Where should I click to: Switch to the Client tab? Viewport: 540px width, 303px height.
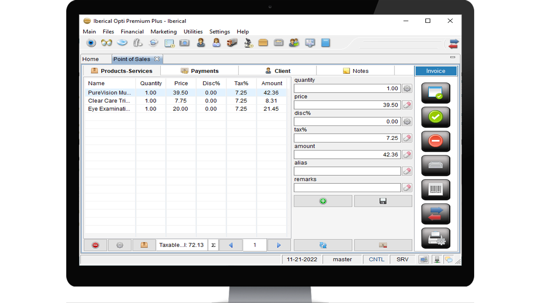pos(277,71)
